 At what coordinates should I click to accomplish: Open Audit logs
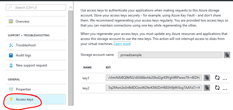36,55
